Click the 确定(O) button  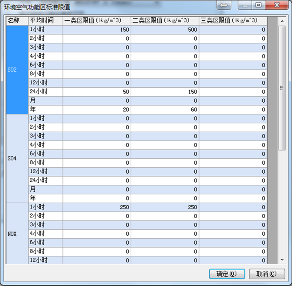(227, 274)
